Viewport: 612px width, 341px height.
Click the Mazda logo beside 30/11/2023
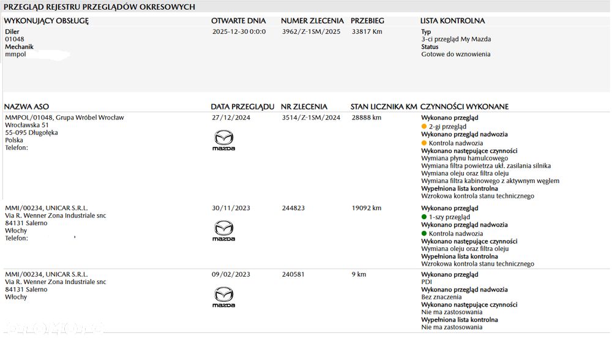223,230
